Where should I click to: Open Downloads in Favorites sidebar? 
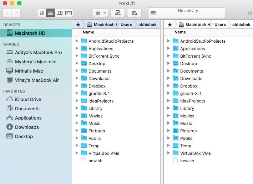36,127
